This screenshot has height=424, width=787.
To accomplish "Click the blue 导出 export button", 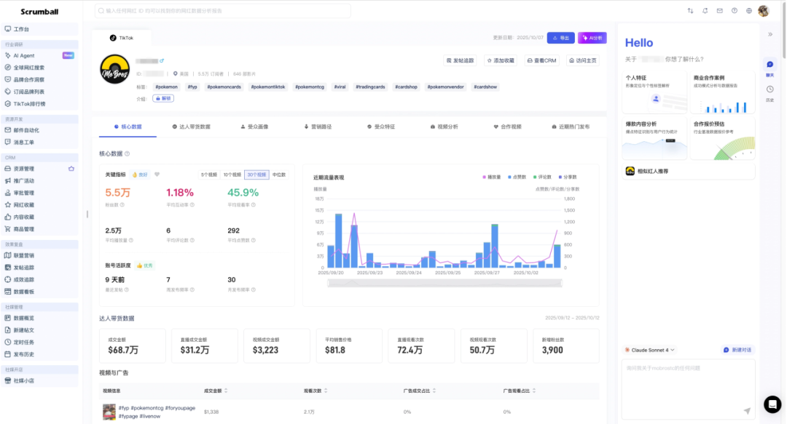I will [x=561, y=38].
